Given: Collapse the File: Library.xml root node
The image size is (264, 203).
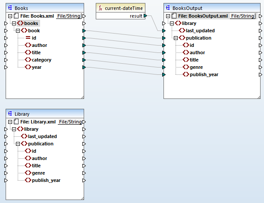Looking at the screenshot, I should [10, 122].
